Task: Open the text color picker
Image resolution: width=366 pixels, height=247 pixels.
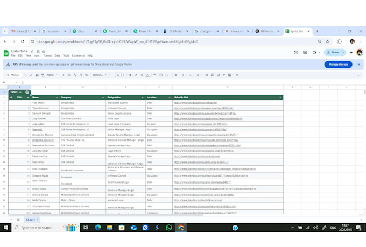Action: point(147,75)
